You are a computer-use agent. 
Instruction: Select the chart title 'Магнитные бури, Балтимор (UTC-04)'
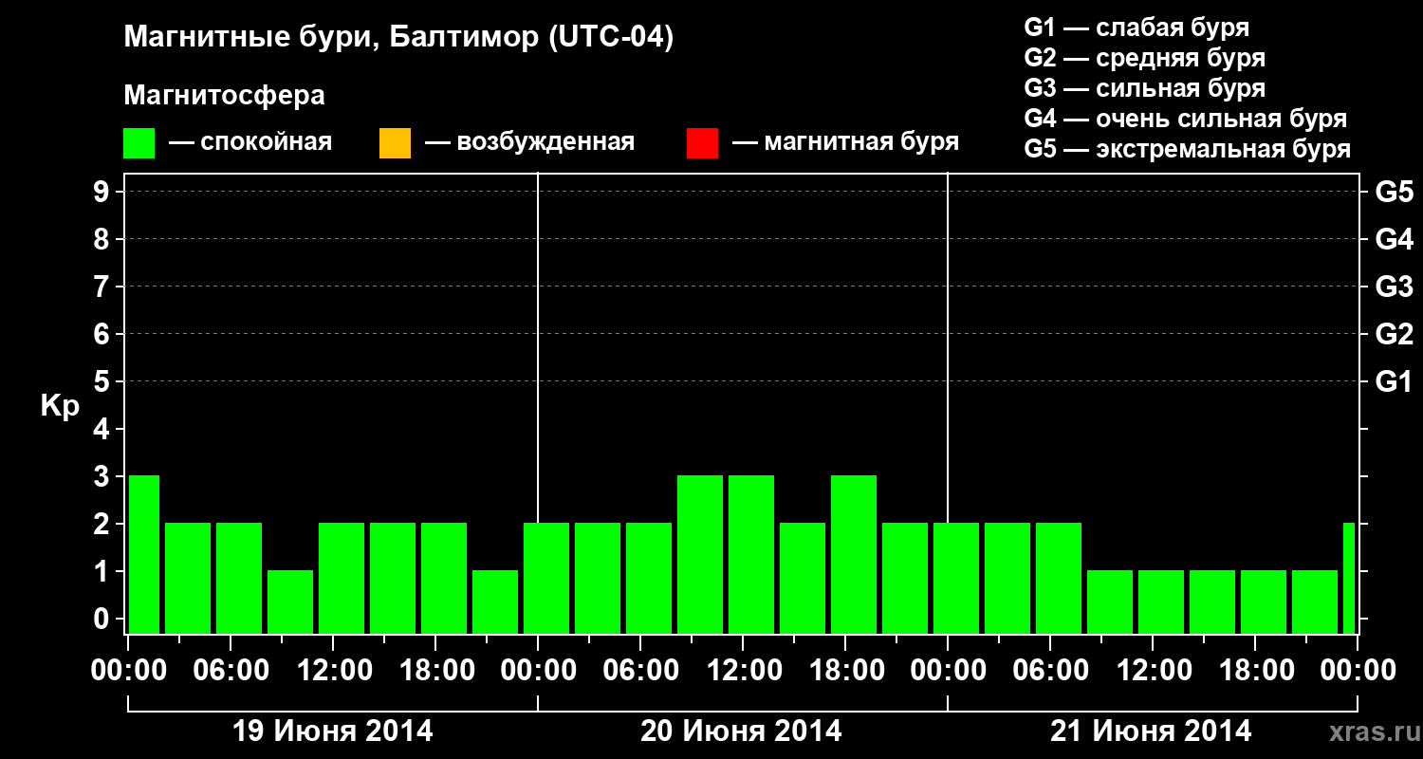pos(398,39)
